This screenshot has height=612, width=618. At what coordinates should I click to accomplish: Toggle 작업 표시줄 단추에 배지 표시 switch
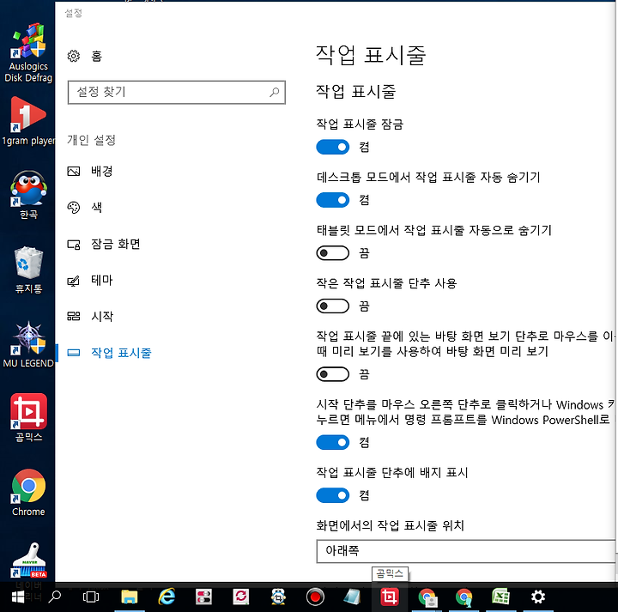(x=333, y=495)
